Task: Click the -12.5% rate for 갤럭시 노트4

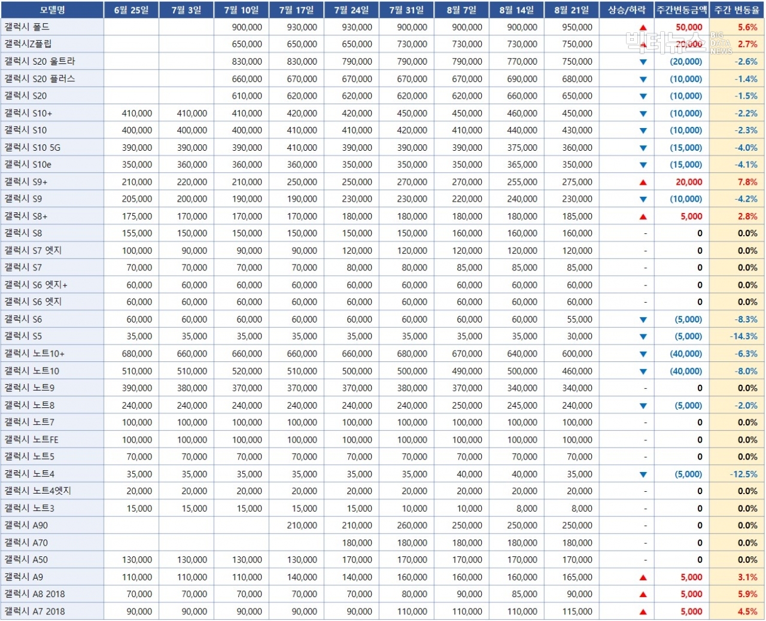Action: 744,474
